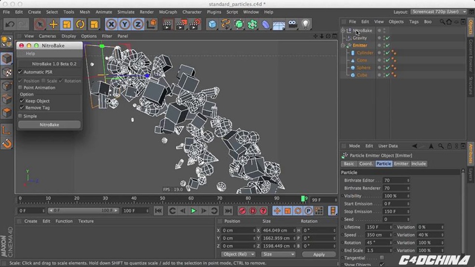Open the floor environment icon
Image resolution: width=475 pixels, height=267 pixels.
coord(279,24)
